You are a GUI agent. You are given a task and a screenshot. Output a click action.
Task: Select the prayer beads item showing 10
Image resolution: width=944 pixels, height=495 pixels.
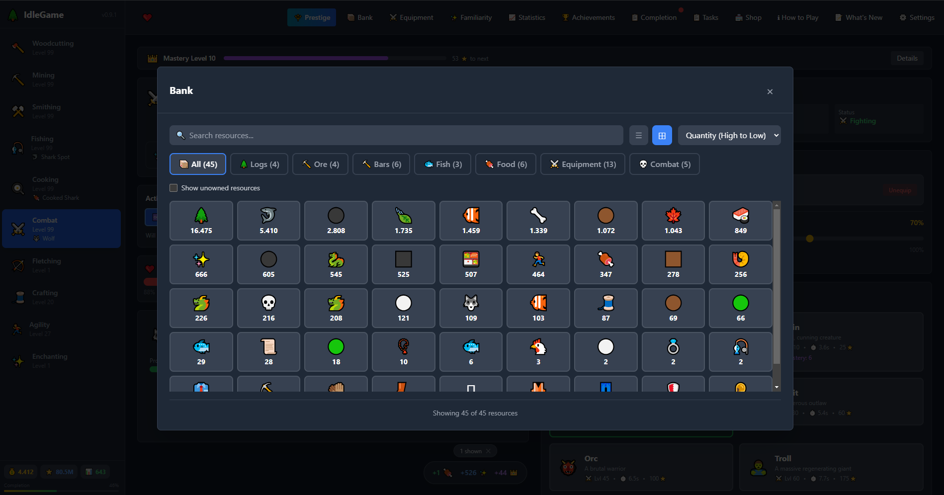[403, 352]
